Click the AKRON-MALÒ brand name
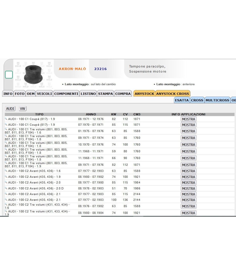The image size is (236, 275). pos(72,69)
